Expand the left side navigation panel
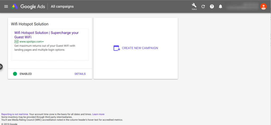The width and height of the screenshot is (271, 125). pyautogui.click(x=1, y=66)
